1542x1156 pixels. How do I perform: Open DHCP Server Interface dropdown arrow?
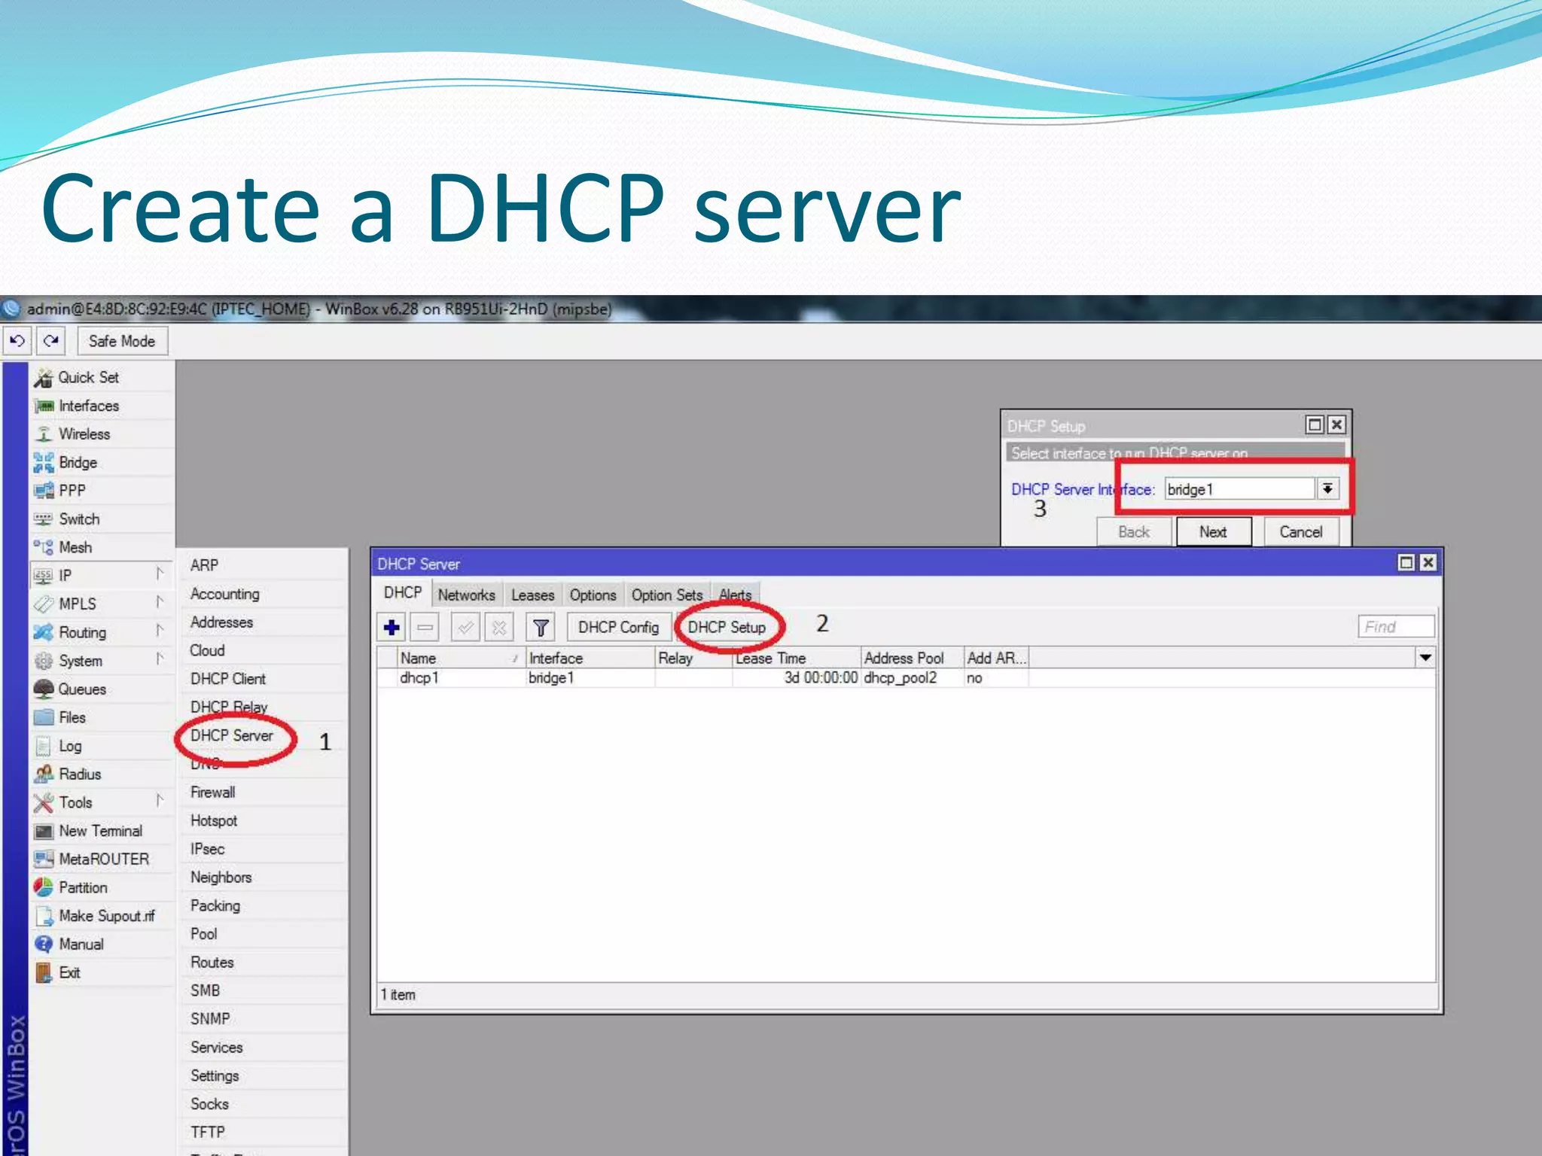pyautogui.click(x=1328, y=489)
